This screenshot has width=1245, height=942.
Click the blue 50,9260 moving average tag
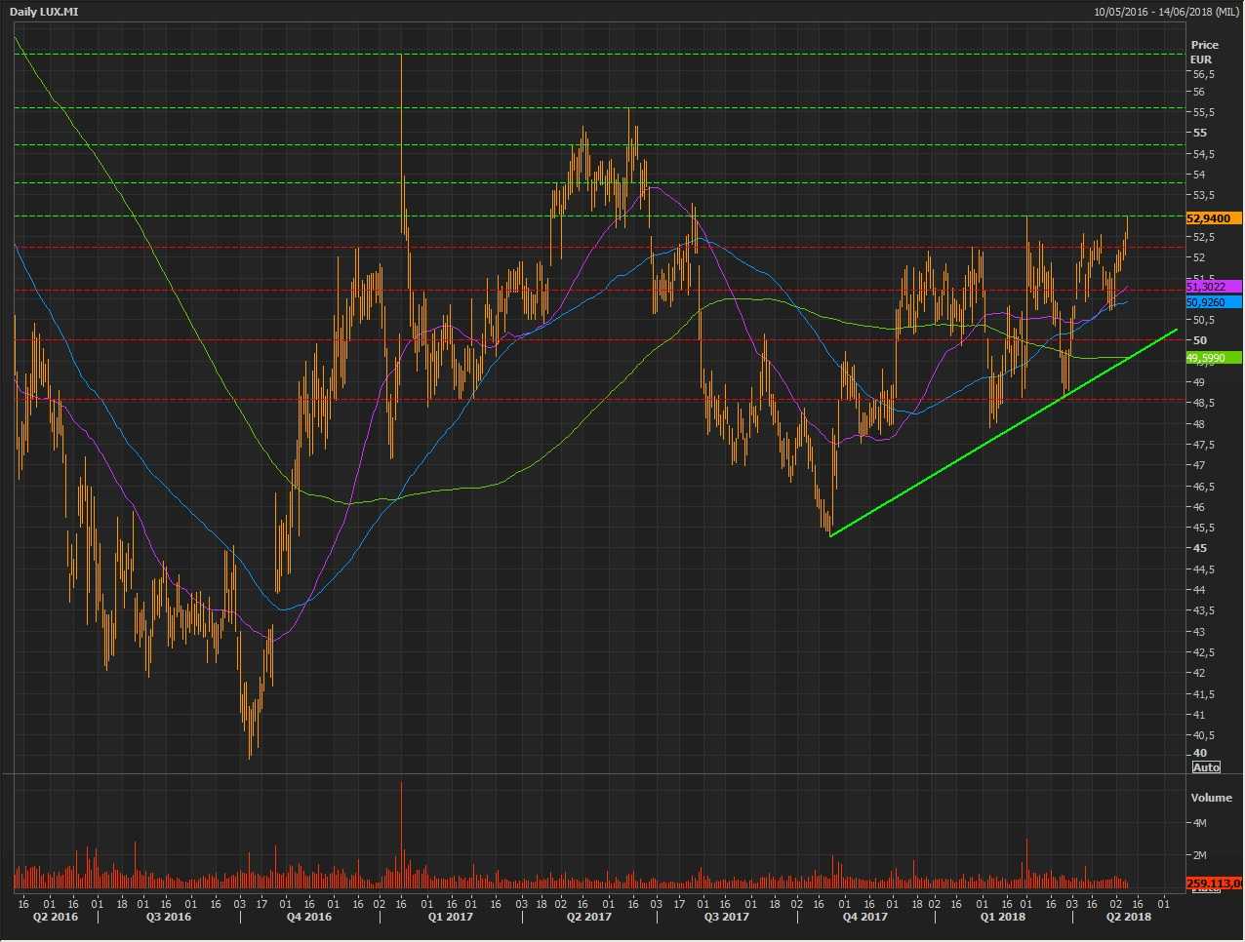1213,302
